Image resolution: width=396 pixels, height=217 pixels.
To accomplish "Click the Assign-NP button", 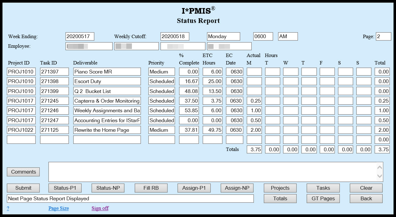I will 237,188.
